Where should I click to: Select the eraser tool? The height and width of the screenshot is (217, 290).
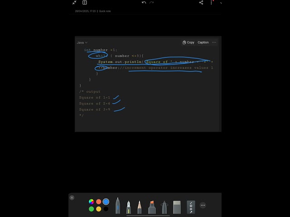[x=177, y=208]
